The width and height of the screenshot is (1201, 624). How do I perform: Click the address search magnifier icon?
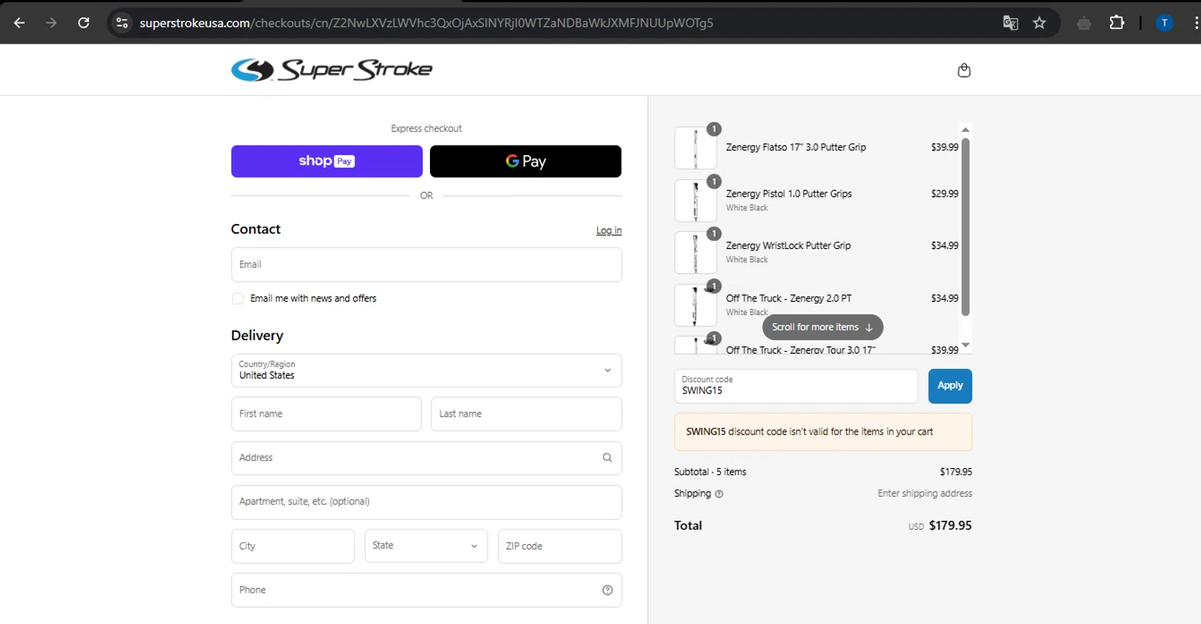tap(607, 458)
